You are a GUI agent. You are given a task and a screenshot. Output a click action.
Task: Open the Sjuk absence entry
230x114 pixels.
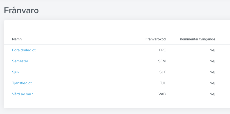point(16,72)
